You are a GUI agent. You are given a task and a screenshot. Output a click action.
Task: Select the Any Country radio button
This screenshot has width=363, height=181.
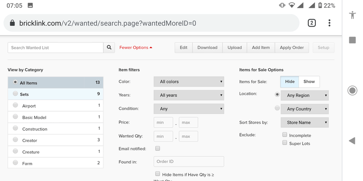277,108
